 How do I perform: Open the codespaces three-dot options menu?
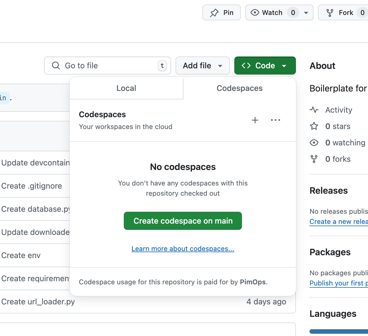tap(275, 120)
